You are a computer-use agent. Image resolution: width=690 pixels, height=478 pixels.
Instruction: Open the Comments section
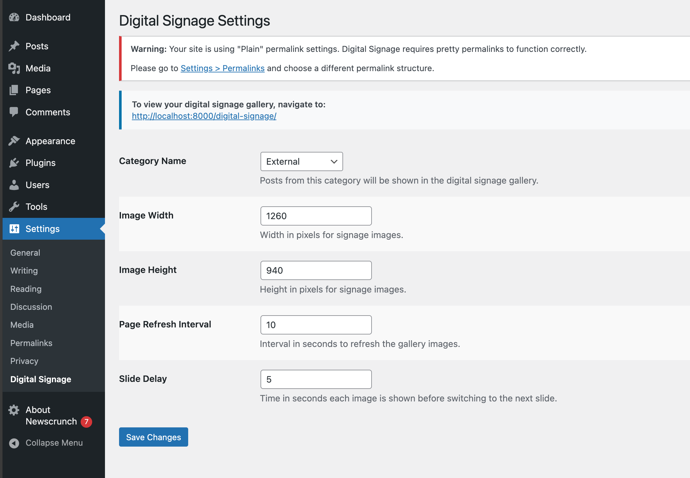pyautogui.click(x=54, y=112)
